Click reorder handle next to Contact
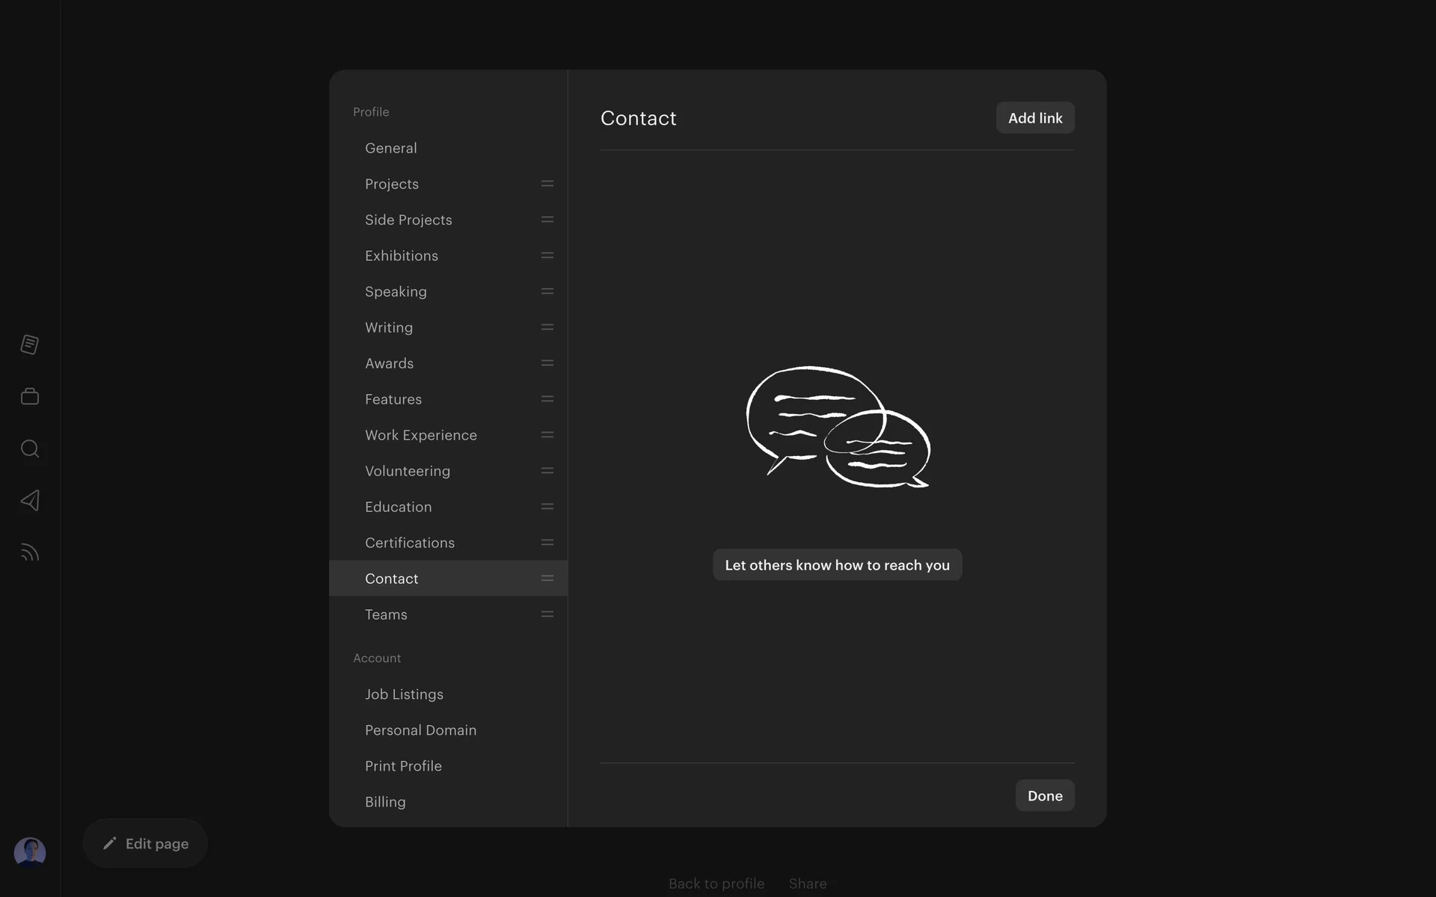 [547, 579]
